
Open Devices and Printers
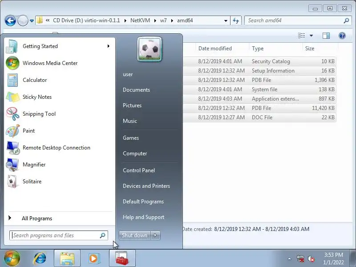click(x=146, y=186)
